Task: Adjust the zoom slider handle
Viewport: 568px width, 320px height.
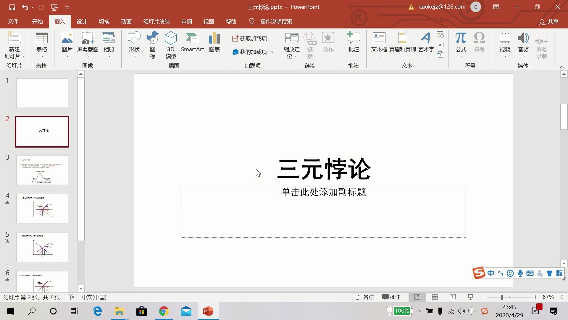Action: 502,297
